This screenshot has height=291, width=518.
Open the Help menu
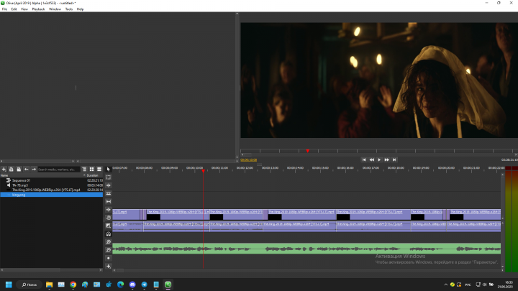tap(80, 9)
